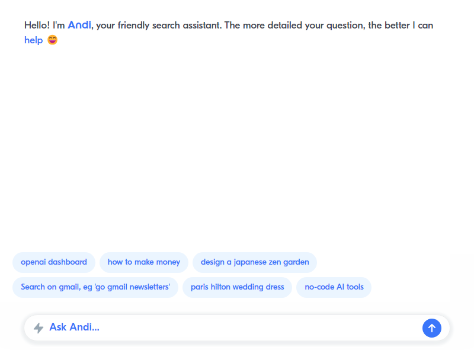The height and width of the screenshot is (356, 474).
Task: Submit the query with the blue arrow button
Action: pyautogui.click(x=432, y=328)
